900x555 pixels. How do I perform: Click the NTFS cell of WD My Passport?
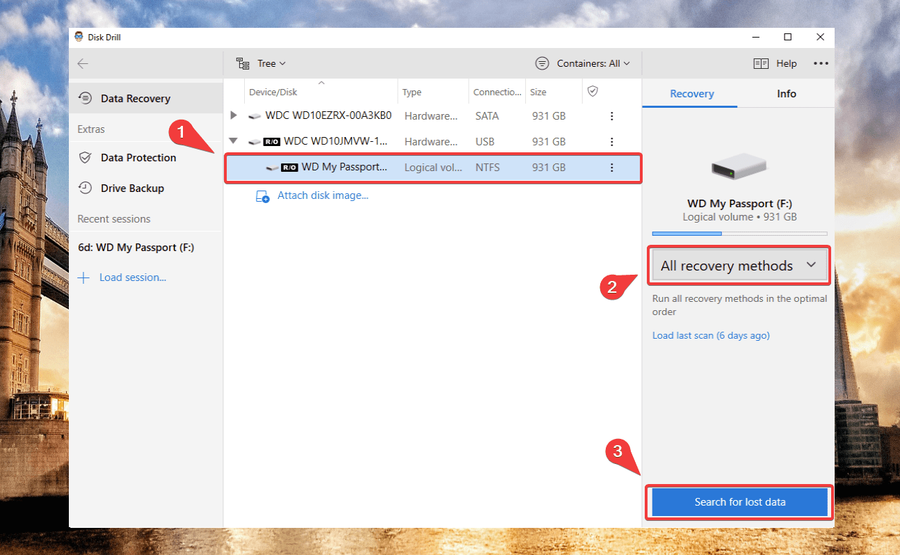487,168
